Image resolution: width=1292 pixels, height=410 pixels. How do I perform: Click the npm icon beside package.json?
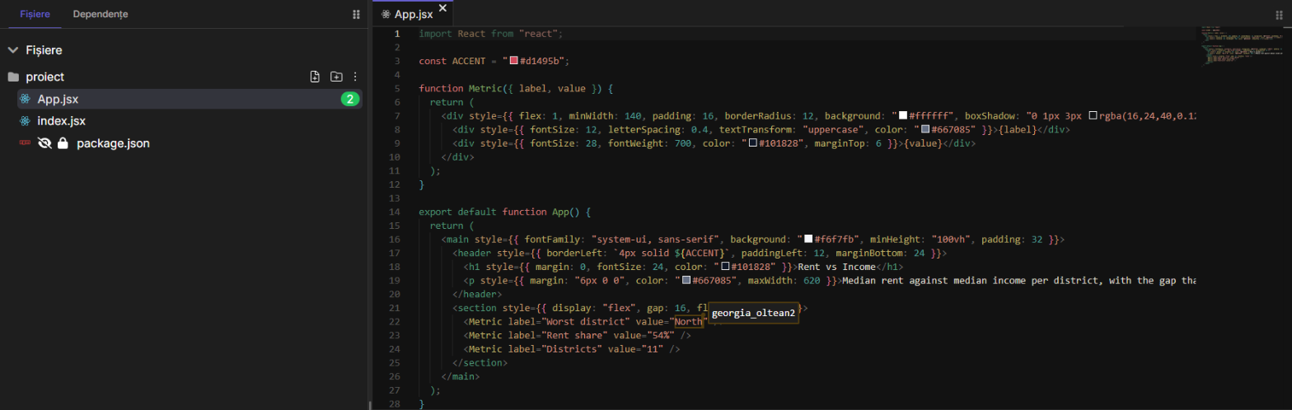(x=25, y=143)
